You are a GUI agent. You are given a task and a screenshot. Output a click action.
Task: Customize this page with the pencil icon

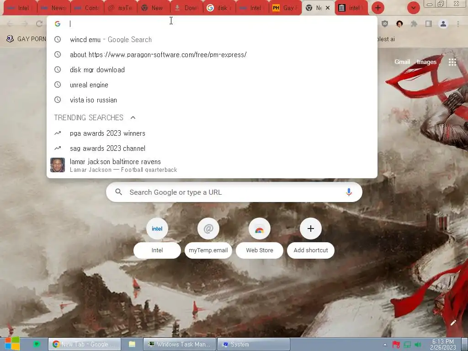[x=453, y=323]
